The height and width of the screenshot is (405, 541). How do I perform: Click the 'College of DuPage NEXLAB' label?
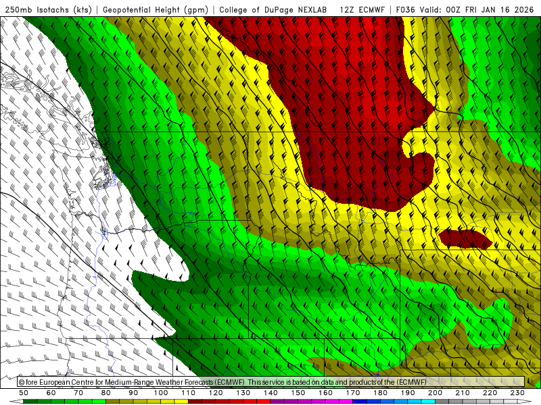point(273,10)
